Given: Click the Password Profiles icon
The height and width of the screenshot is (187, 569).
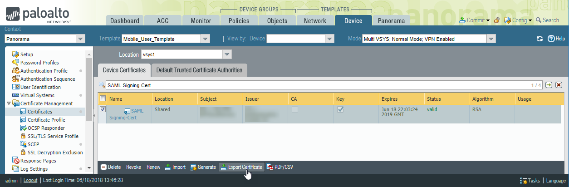Looking at the screenshot, I should tap(16, 63).
